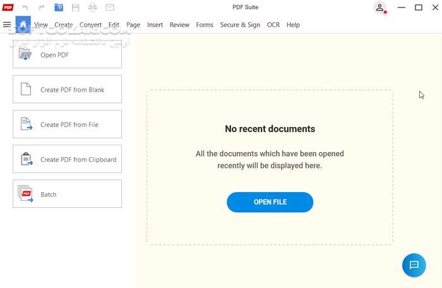Click Create PDF from Blank button
The image size is (442, 288).
[x=67, y=90]
